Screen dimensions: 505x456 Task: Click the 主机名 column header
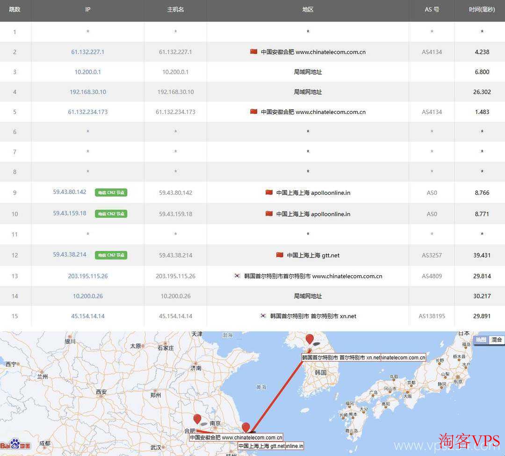point(175,10)
